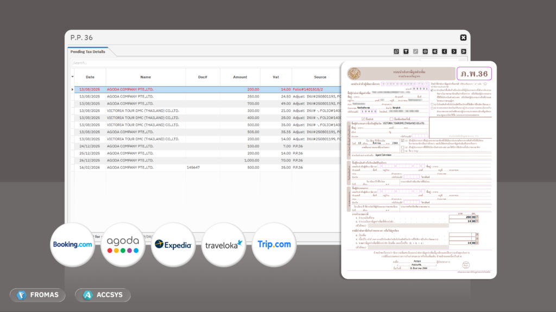Go to next record with single-right arrow
Image resolution: width=556 pixels, height=312 pixels.
pos(454,51)
